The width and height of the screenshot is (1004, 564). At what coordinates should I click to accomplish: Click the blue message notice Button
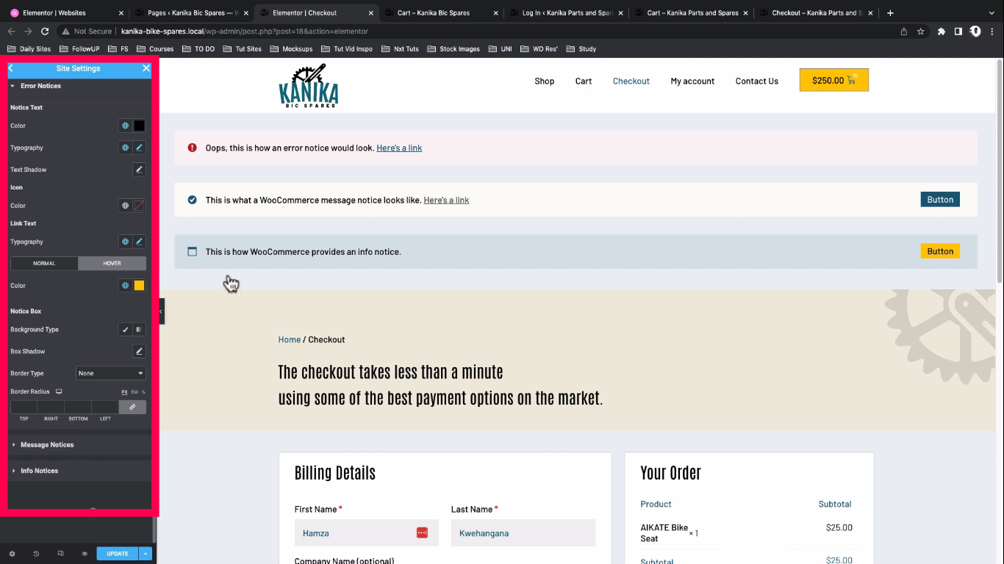(x=940, y=199)
